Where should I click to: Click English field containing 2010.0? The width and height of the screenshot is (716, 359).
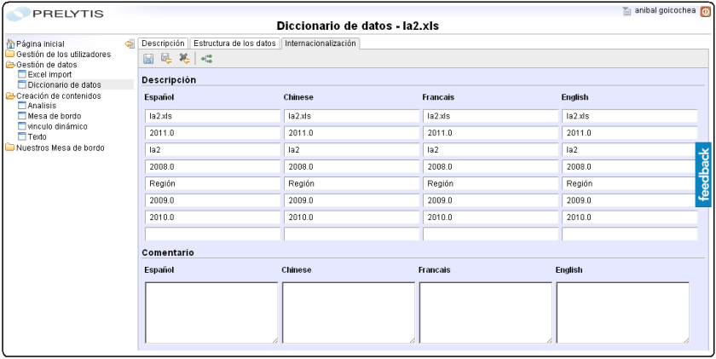[x=630, y=217]
